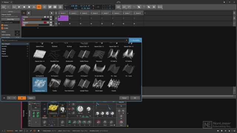237x133 pixels.
Task: Collapse the browser panel with the up chevron
Action: point(4,98)
